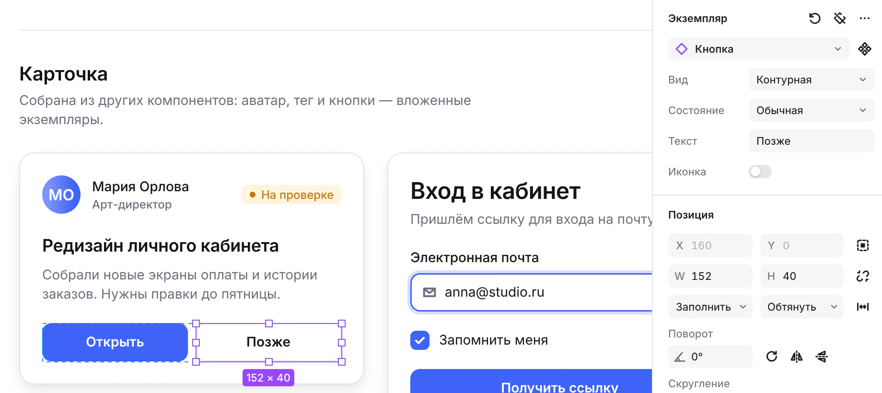Image resolution: width=882 pixels, height=393 pixels.
Task: Click the card description about экраны оплаты
Action: 180,284
